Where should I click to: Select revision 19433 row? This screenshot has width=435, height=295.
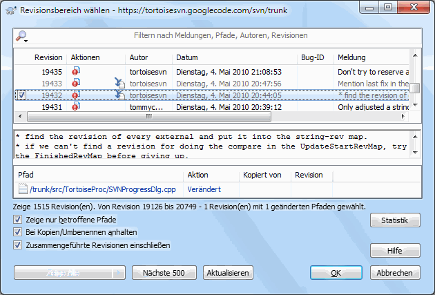tap(212, 84)
